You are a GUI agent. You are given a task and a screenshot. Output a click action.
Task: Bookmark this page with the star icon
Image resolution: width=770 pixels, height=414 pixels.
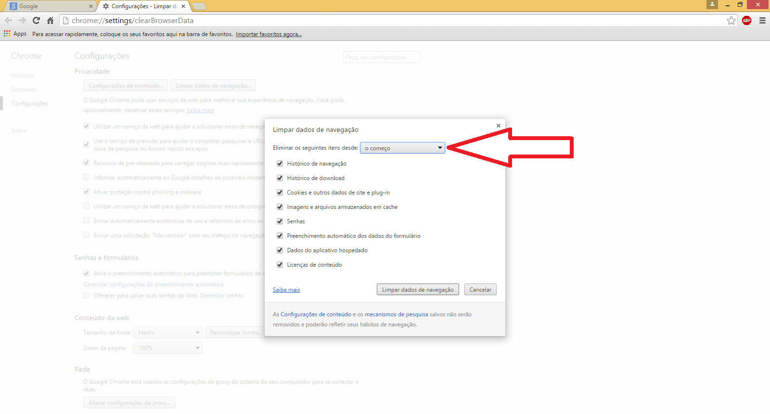tap(731, 21)
